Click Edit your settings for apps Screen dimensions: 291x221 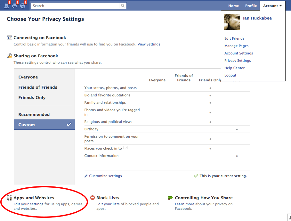(x=28, y=204)
